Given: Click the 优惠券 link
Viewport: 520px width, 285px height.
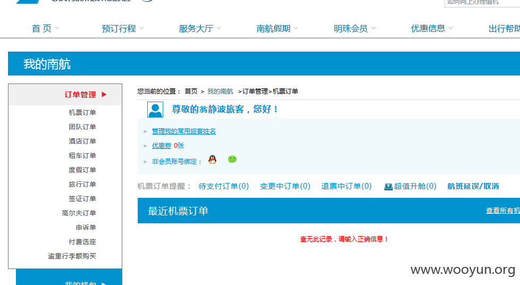Looking at the screenshot, I should 162,146.
